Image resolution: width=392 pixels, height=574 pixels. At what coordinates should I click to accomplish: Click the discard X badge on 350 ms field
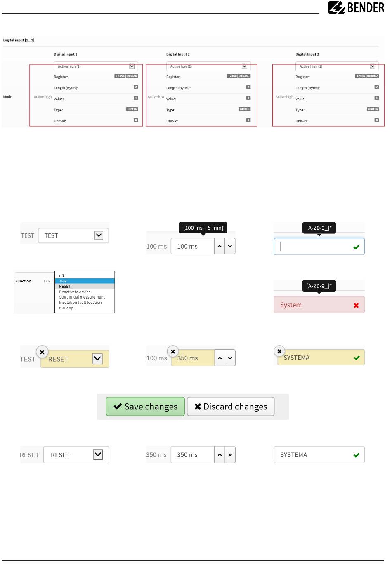(173, 351)
